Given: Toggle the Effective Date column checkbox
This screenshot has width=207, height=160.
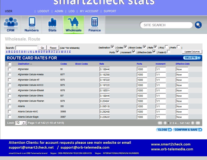Looking at the screenshot, I should click(x=154, y=51).
